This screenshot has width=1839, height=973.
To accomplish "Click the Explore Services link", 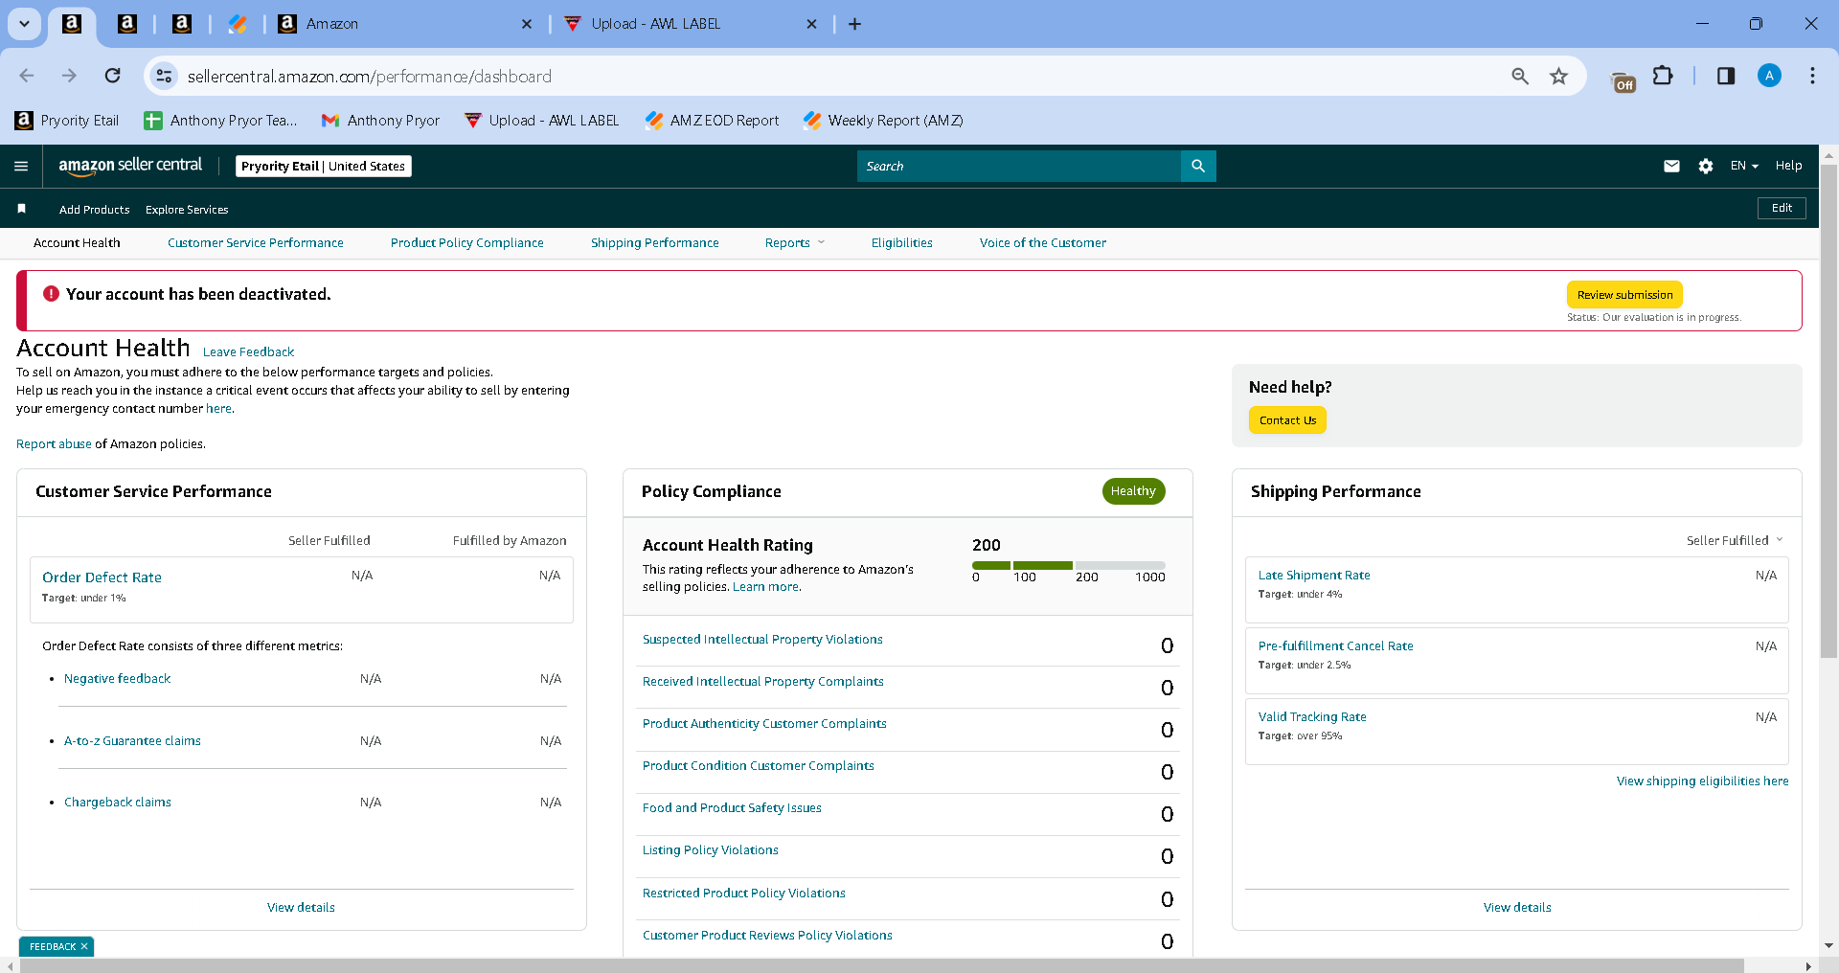I will 187,209.
